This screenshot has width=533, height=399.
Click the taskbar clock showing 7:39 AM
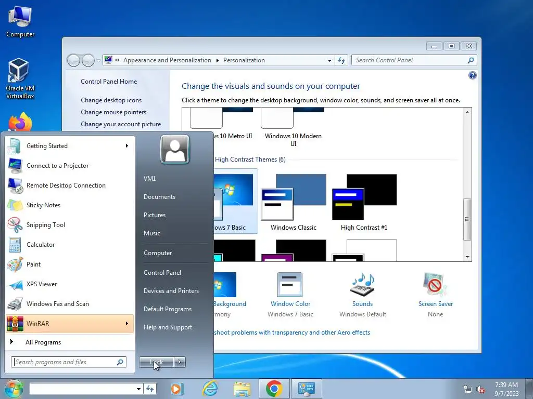coord(506,389)
